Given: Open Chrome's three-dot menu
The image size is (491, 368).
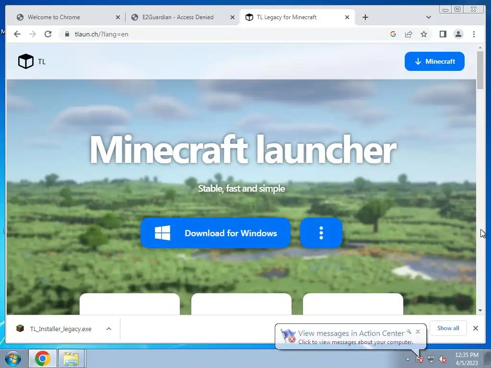Looking at the screenshot, I should pos(474,34).
